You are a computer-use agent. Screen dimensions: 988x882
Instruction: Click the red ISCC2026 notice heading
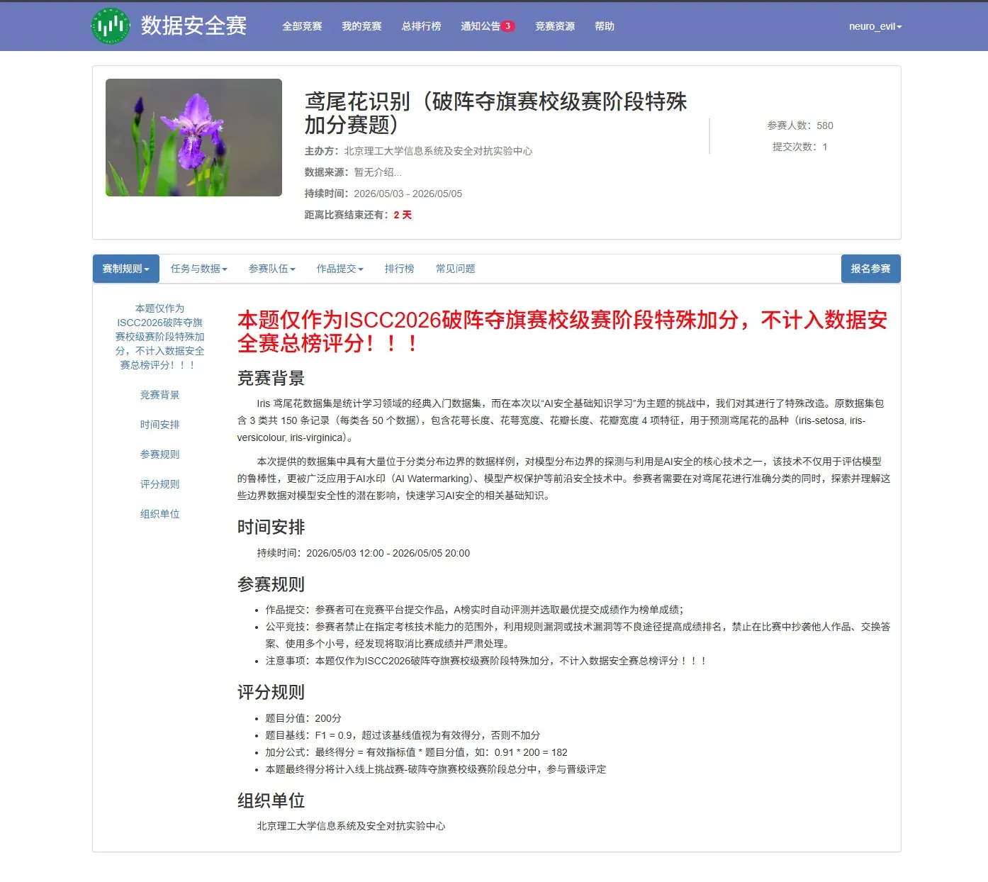(562, 332)
